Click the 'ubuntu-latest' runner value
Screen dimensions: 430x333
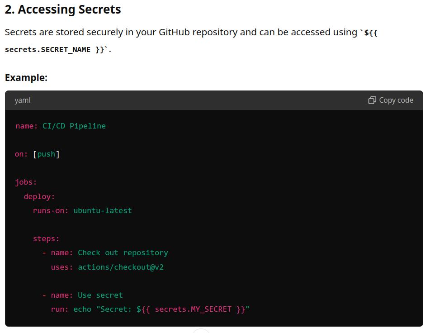pos(103,210)
